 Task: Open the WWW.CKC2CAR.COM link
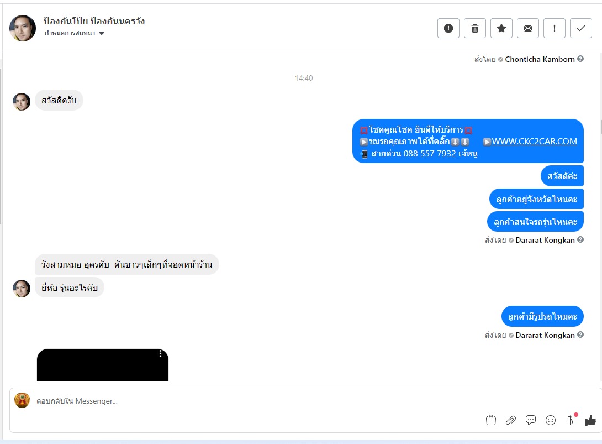534,141
